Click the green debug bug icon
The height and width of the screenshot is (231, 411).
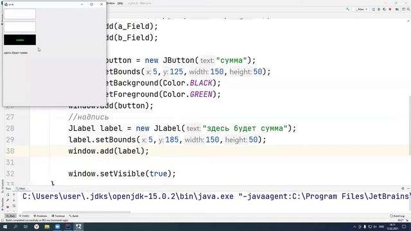pos(379,9)
